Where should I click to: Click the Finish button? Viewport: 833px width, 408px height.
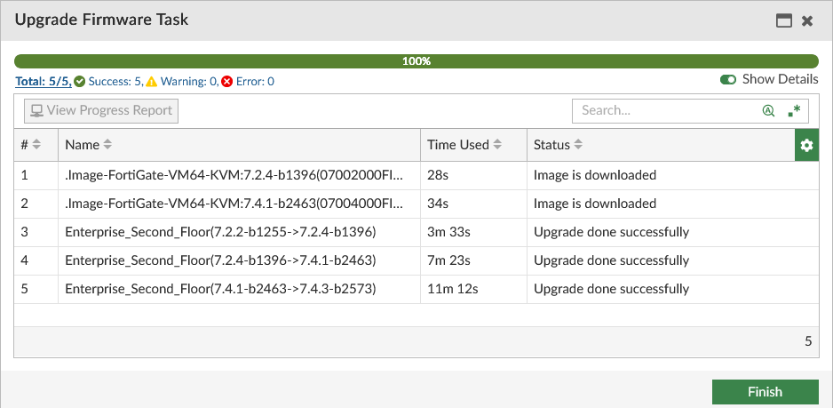tap(765, 392)
